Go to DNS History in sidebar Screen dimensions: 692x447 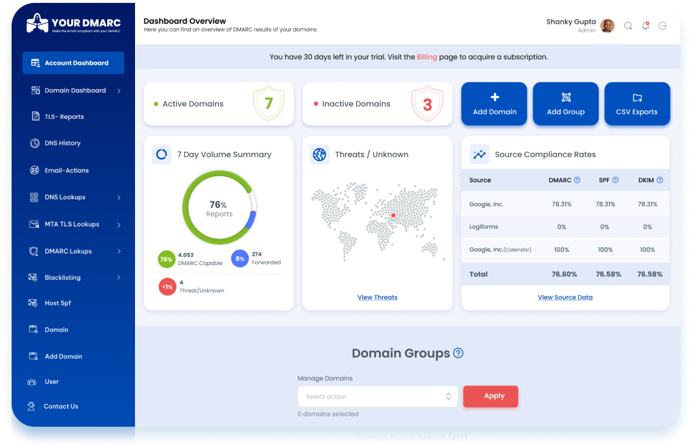63,143
